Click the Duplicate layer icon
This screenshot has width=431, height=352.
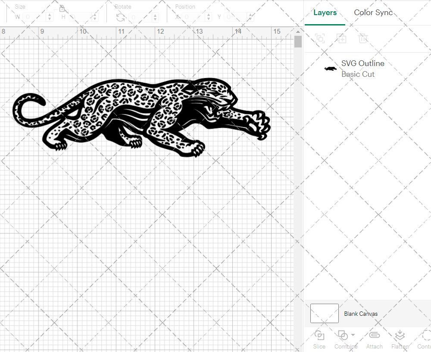pyautogui.click(x=341, y=38)
